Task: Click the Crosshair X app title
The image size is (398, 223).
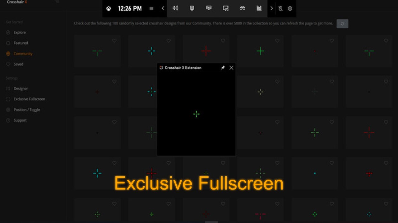Action: pos(17,2)
